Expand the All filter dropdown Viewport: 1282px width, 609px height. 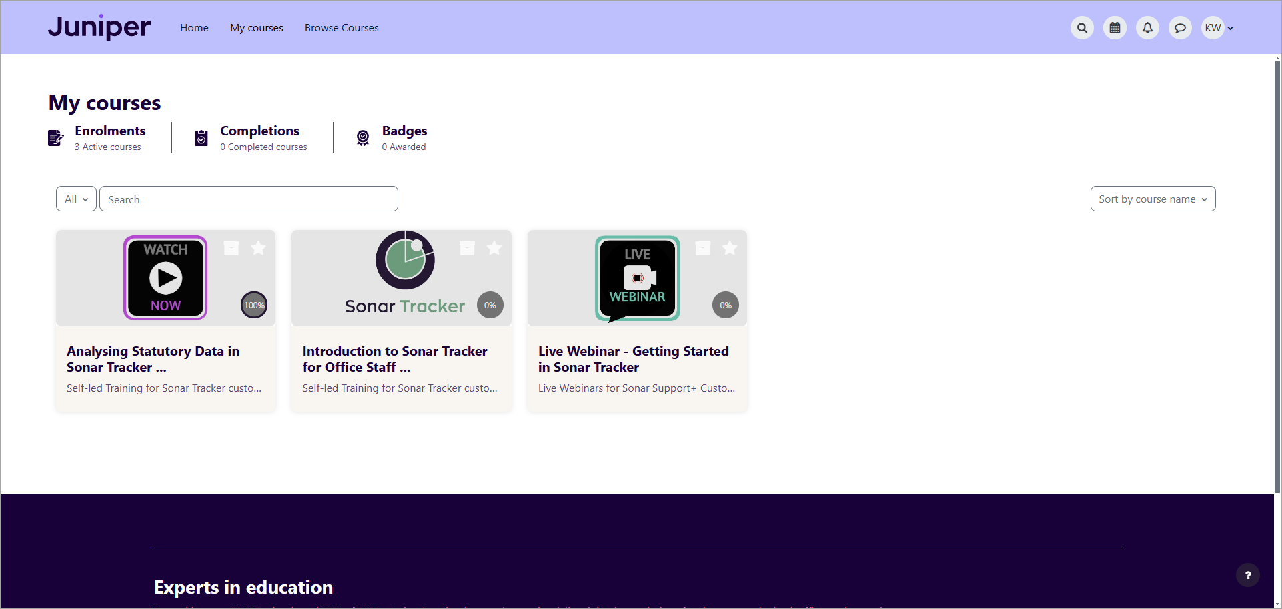[76, 199]
